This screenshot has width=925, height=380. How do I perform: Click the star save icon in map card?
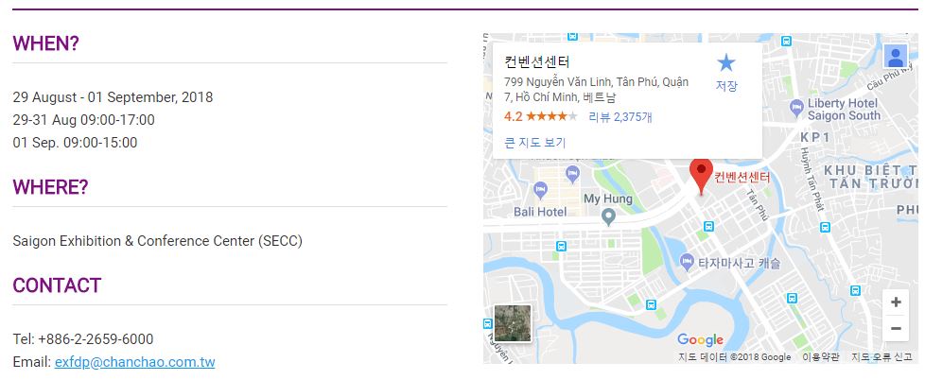725,63
